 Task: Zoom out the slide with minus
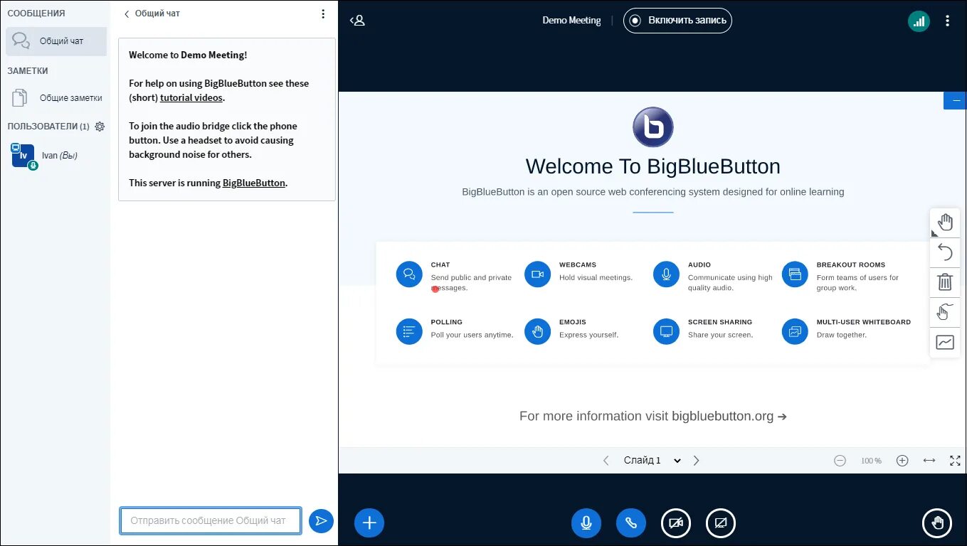[x=840, y=461]
